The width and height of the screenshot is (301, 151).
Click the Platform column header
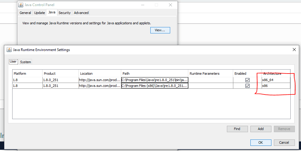click(x=27, y=74)
